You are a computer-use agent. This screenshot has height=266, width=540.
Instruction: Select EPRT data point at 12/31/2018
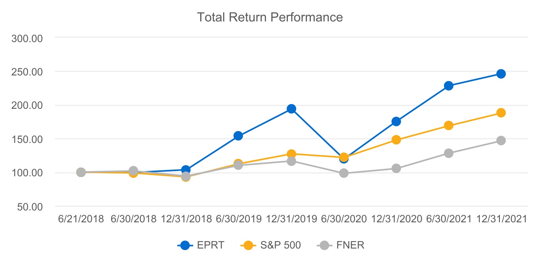click(x=186, y=170)
